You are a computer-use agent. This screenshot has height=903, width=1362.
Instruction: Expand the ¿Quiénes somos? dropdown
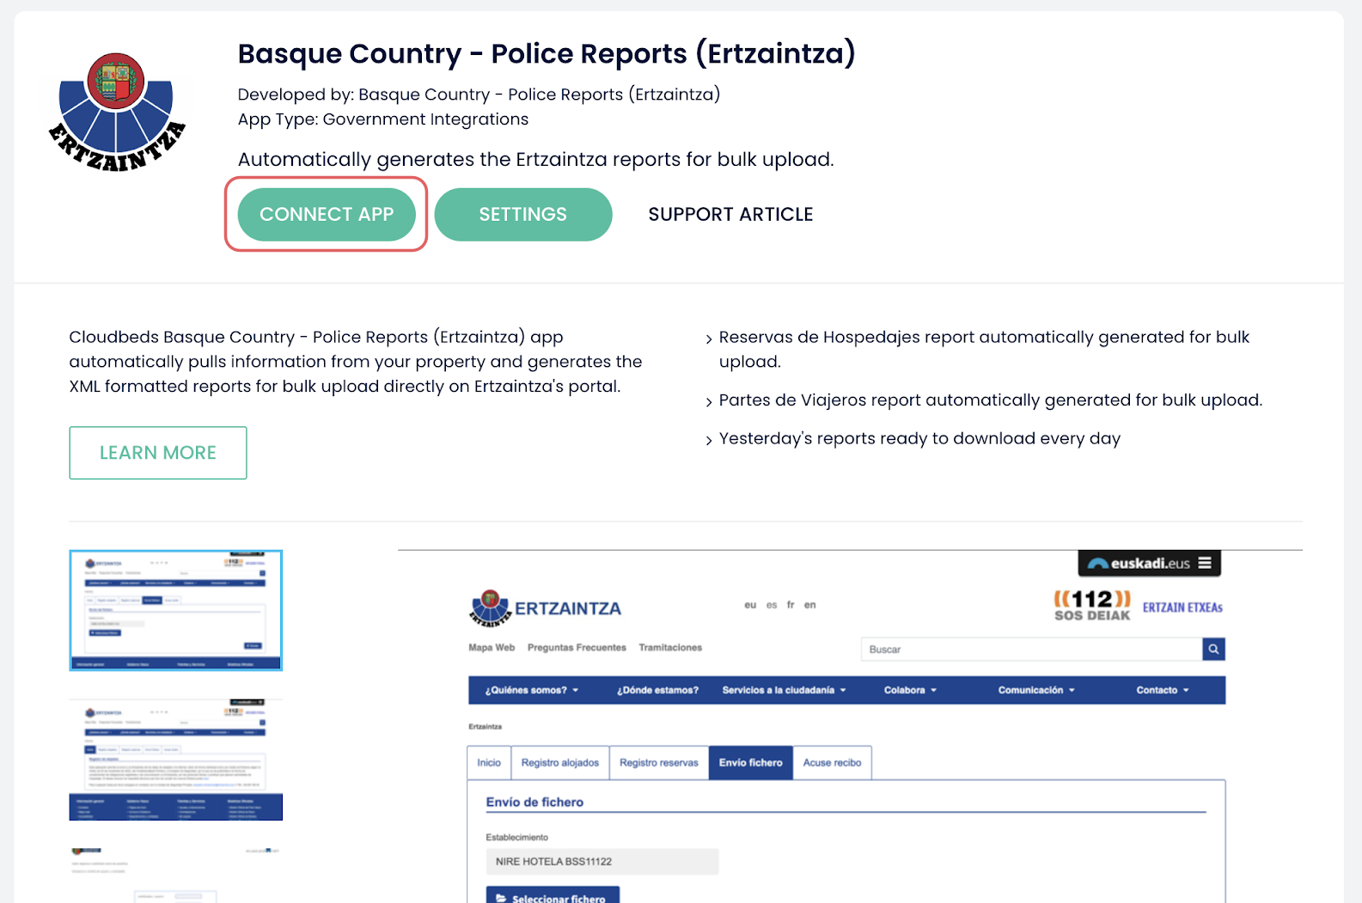pyautogui.click(x=531, y=690)
